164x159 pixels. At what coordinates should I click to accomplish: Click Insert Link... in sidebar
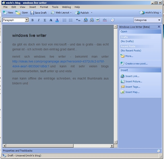132,76
